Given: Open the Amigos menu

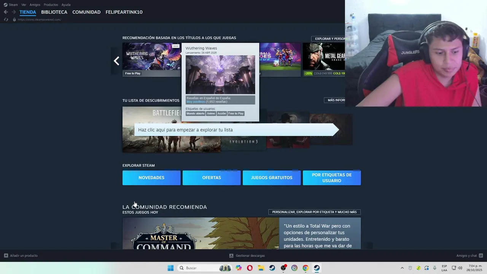Looking at the screenshot, I should [x=35, y=5].
